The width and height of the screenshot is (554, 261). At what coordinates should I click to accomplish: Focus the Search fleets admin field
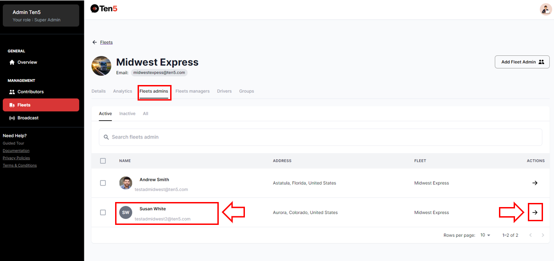click(x=320, y=137)
